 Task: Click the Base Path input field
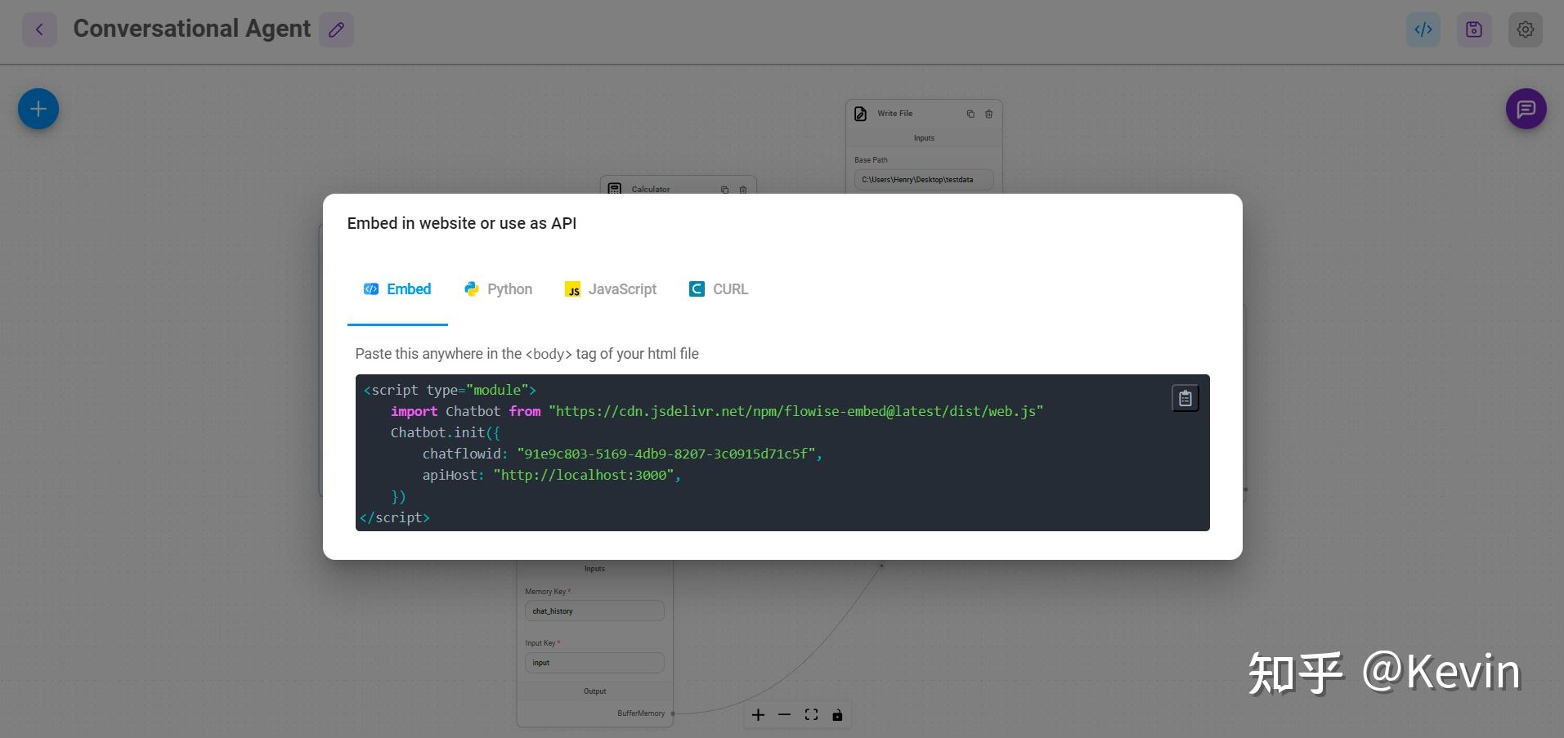point(924,180)
